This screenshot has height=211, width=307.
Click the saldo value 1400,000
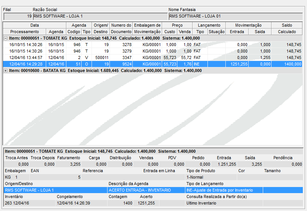click(293, 64)
